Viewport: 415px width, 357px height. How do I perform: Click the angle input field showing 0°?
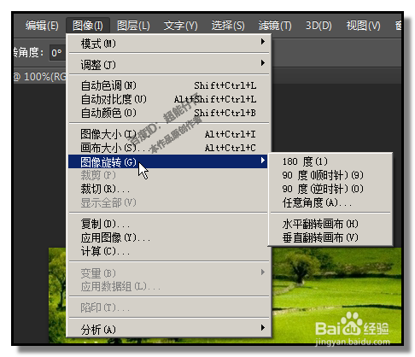[x=57, y=53]
